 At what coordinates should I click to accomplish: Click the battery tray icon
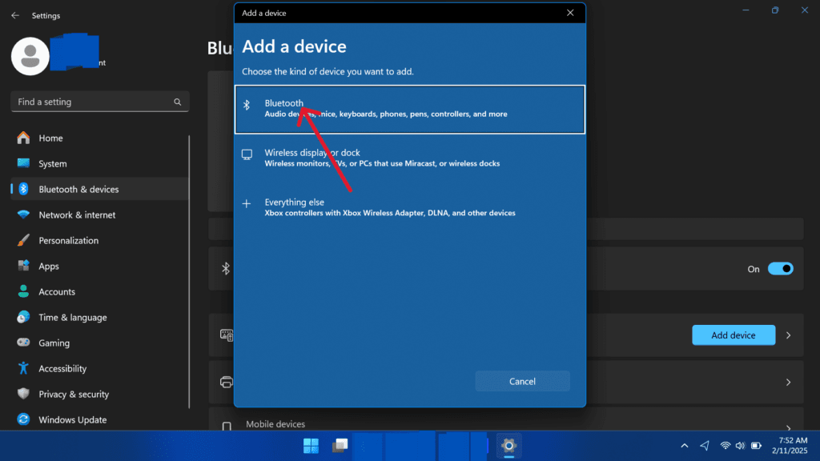756,446
